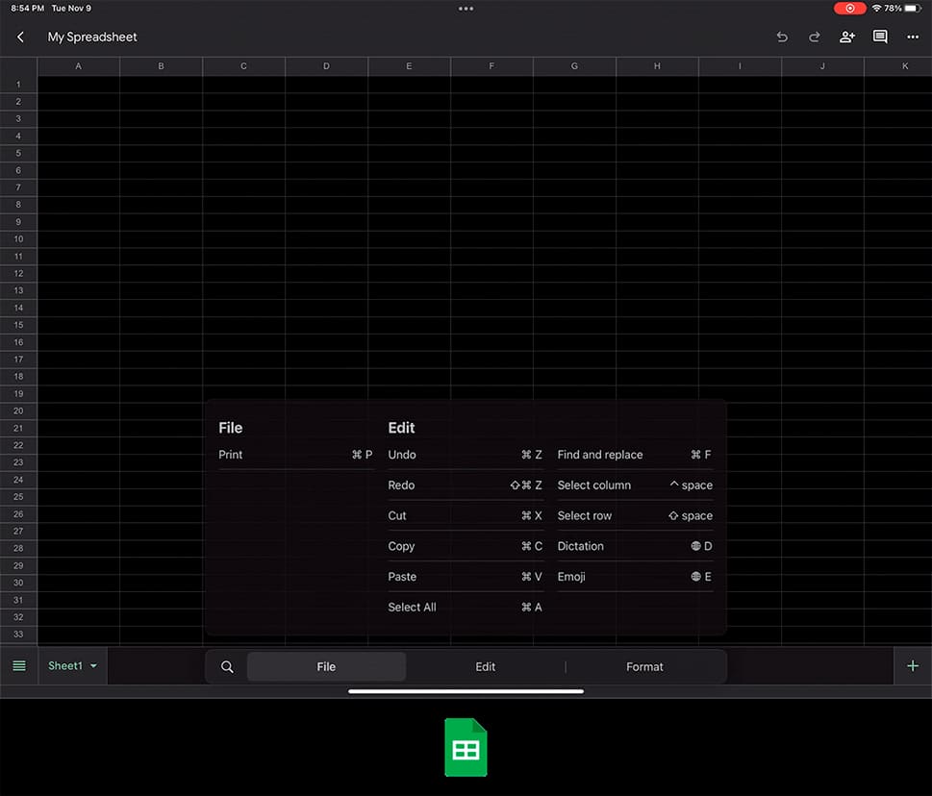Tap the screen recording indicator

click(850, 9)
